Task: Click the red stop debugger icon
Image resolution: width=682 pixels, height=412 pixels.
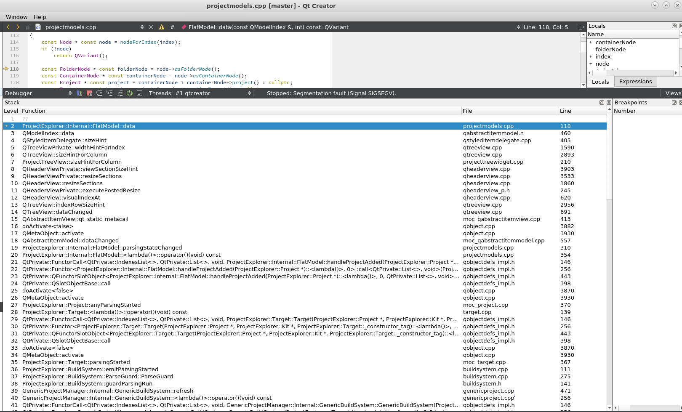Action: tap(89, 93)
